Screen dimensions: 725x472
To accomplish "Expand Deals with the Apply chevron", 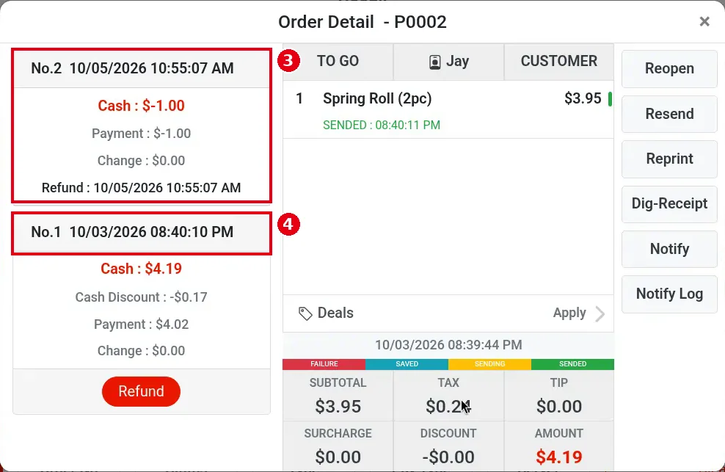I will point(600,313).
